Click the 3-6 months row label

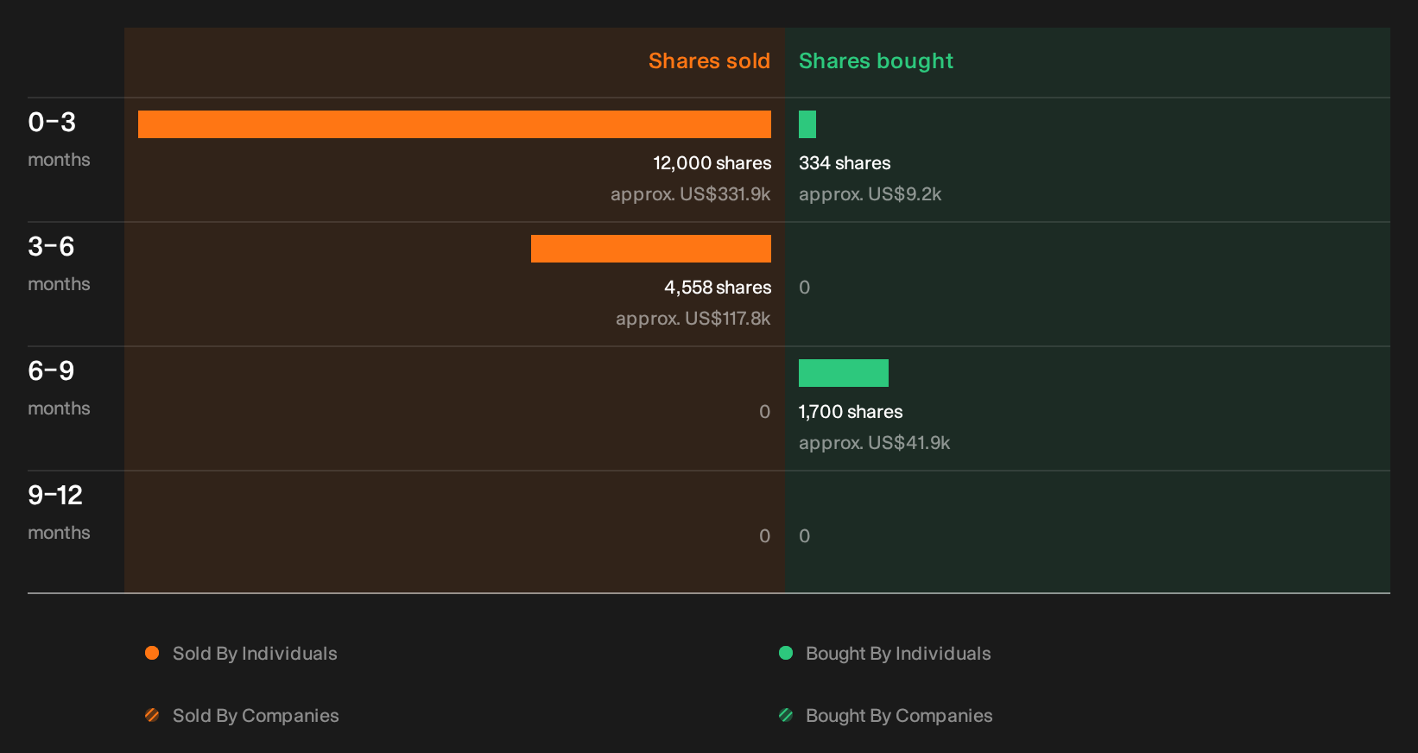point(59,264)
